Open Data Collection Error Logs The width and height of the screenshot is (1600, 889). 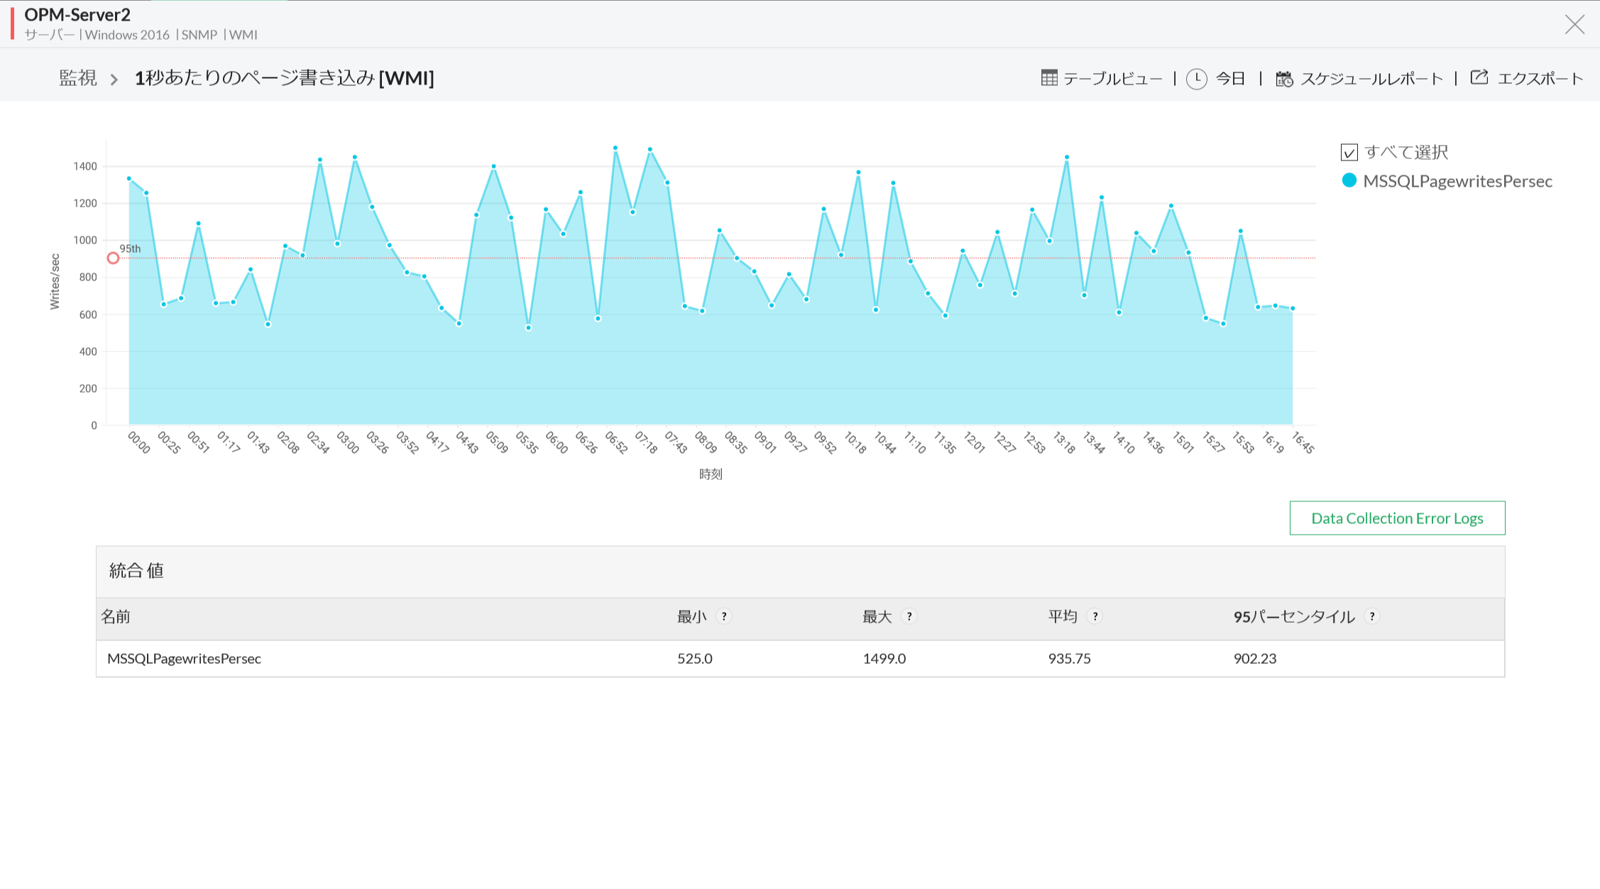1396,518
